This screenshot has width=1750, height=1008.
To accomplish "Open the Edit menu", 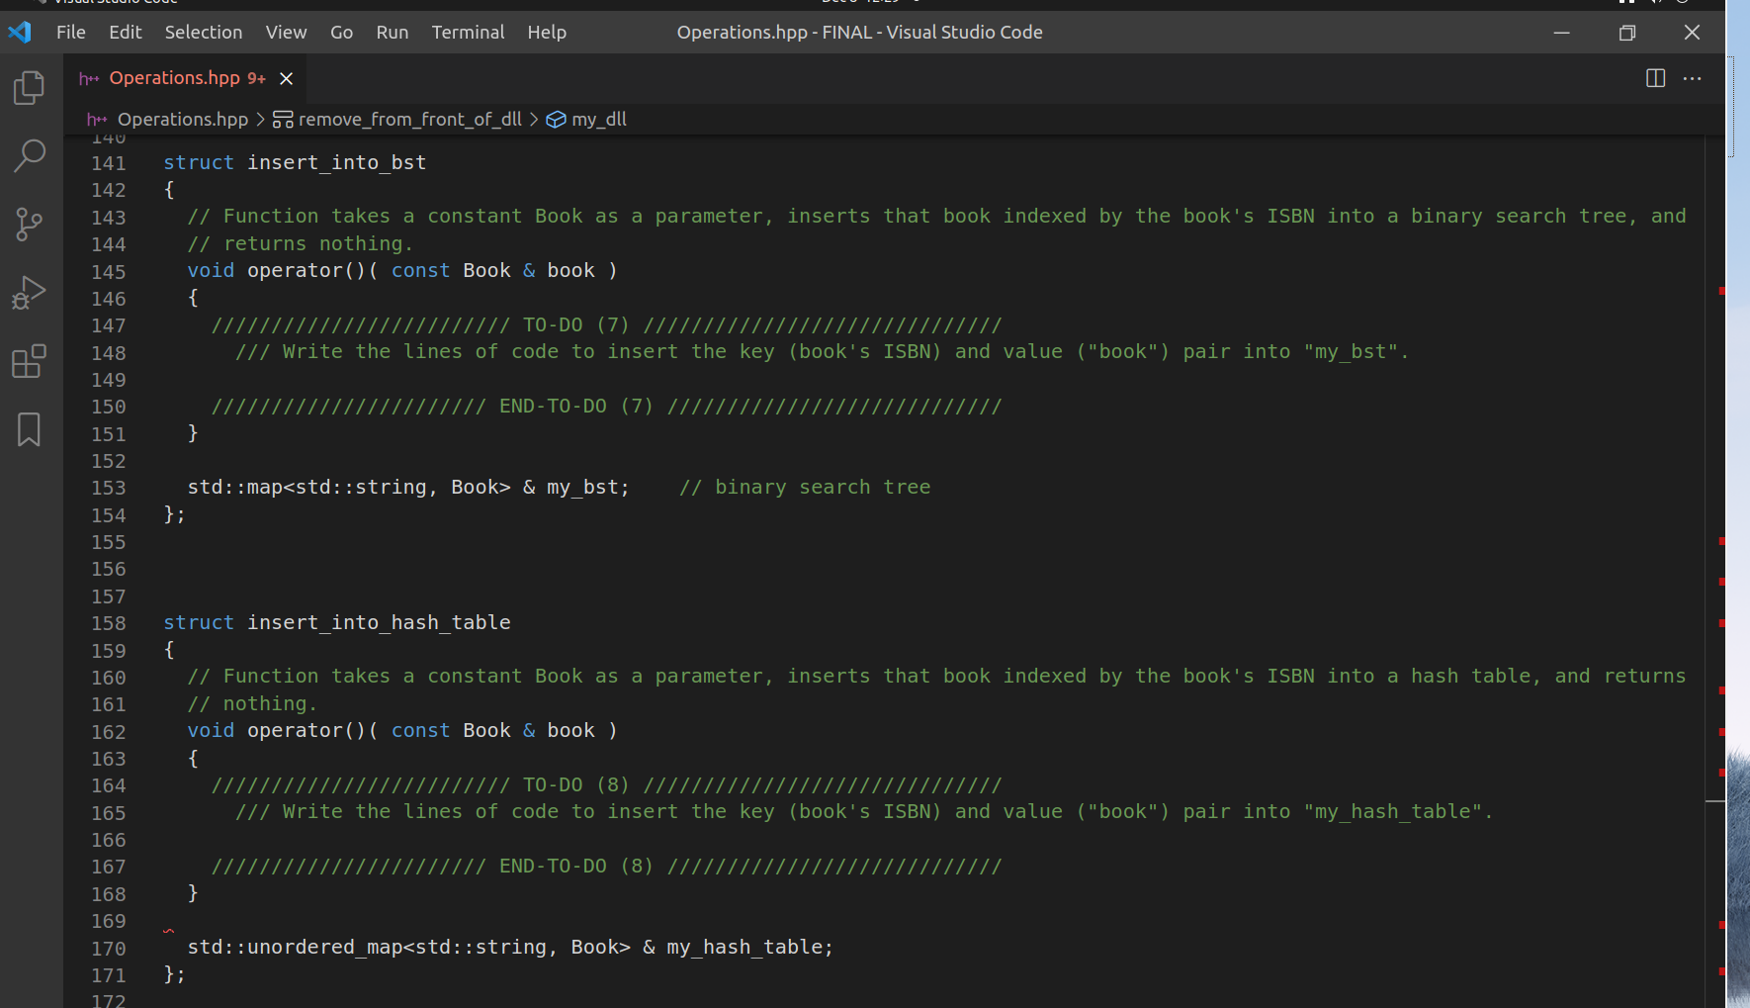I will point(126,32).
